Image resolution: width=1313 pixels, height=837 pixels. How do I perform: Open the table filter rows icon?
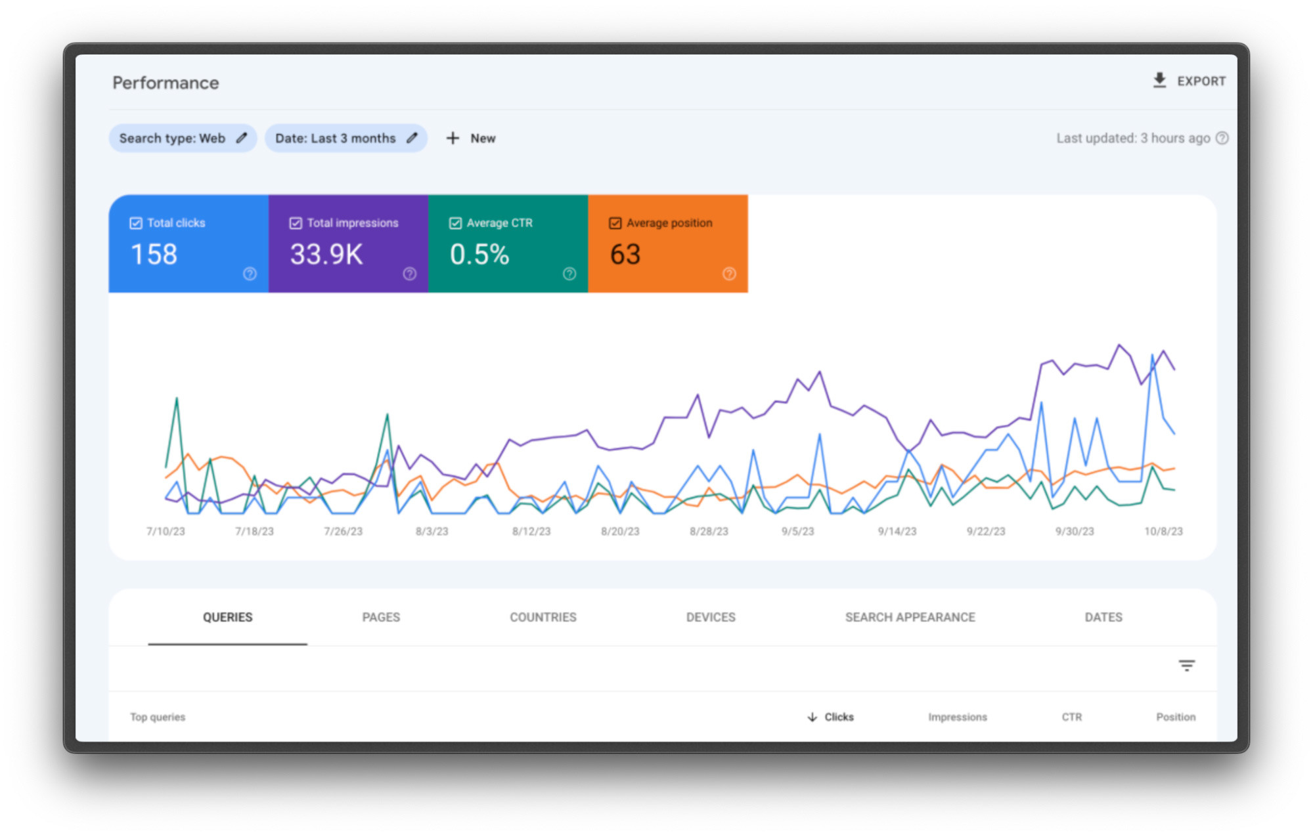click(x=1186, y=666)
